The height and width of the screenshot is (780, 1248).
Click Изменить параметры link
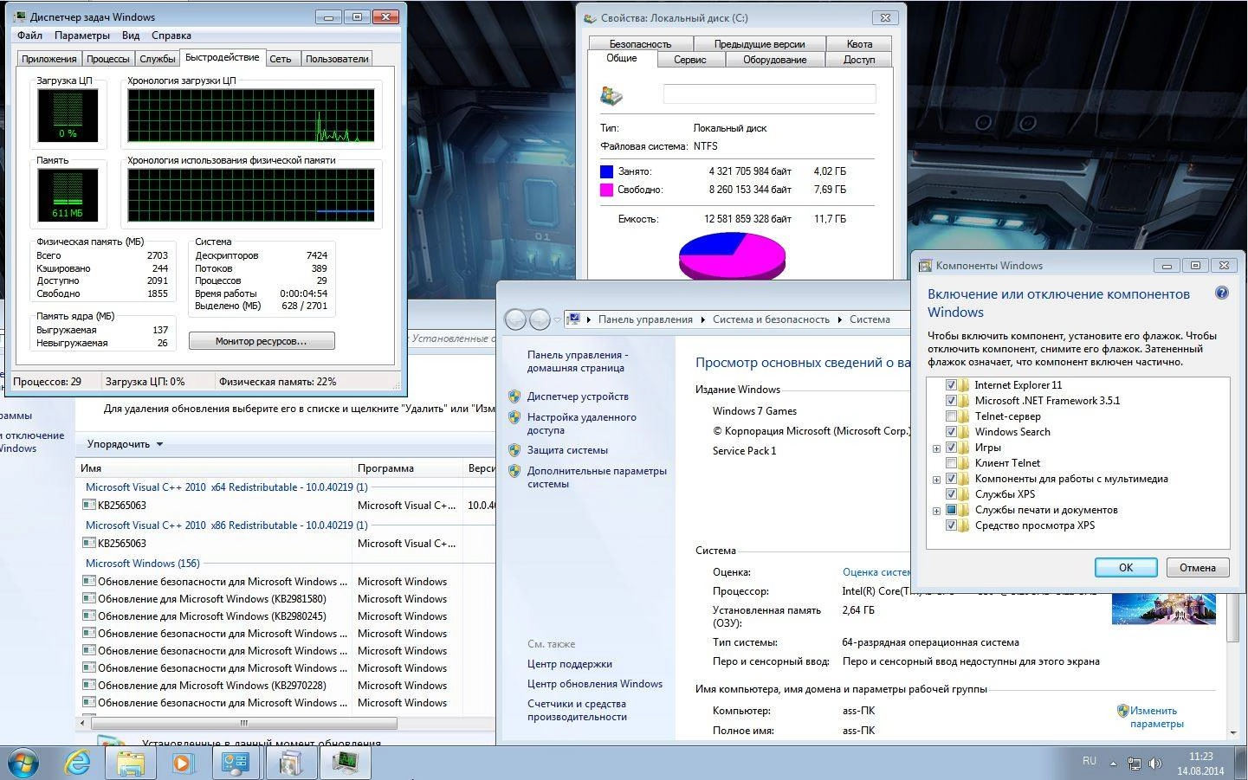pyautogui.click(x=1156, y=717)
